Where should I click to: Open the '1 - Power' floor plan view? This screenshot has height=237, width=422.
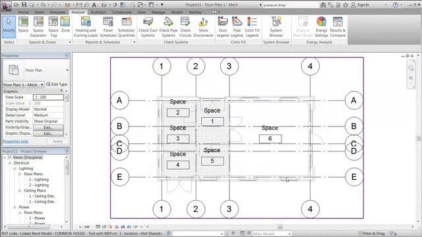pos(37,218)
